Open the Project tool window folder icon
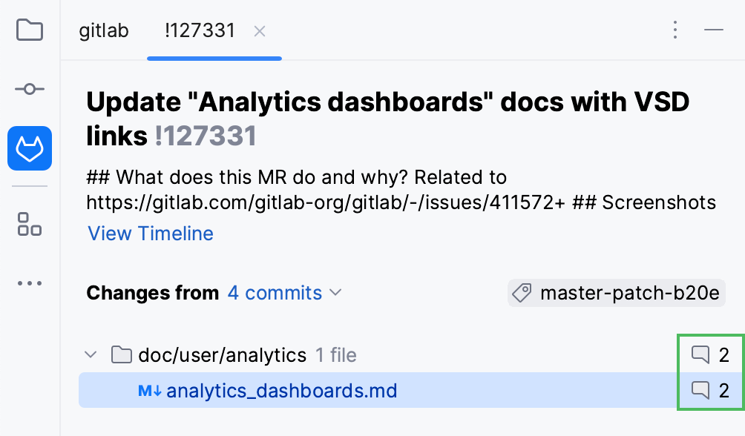This screenshot has width=745, height=436. tap(29, 30)
